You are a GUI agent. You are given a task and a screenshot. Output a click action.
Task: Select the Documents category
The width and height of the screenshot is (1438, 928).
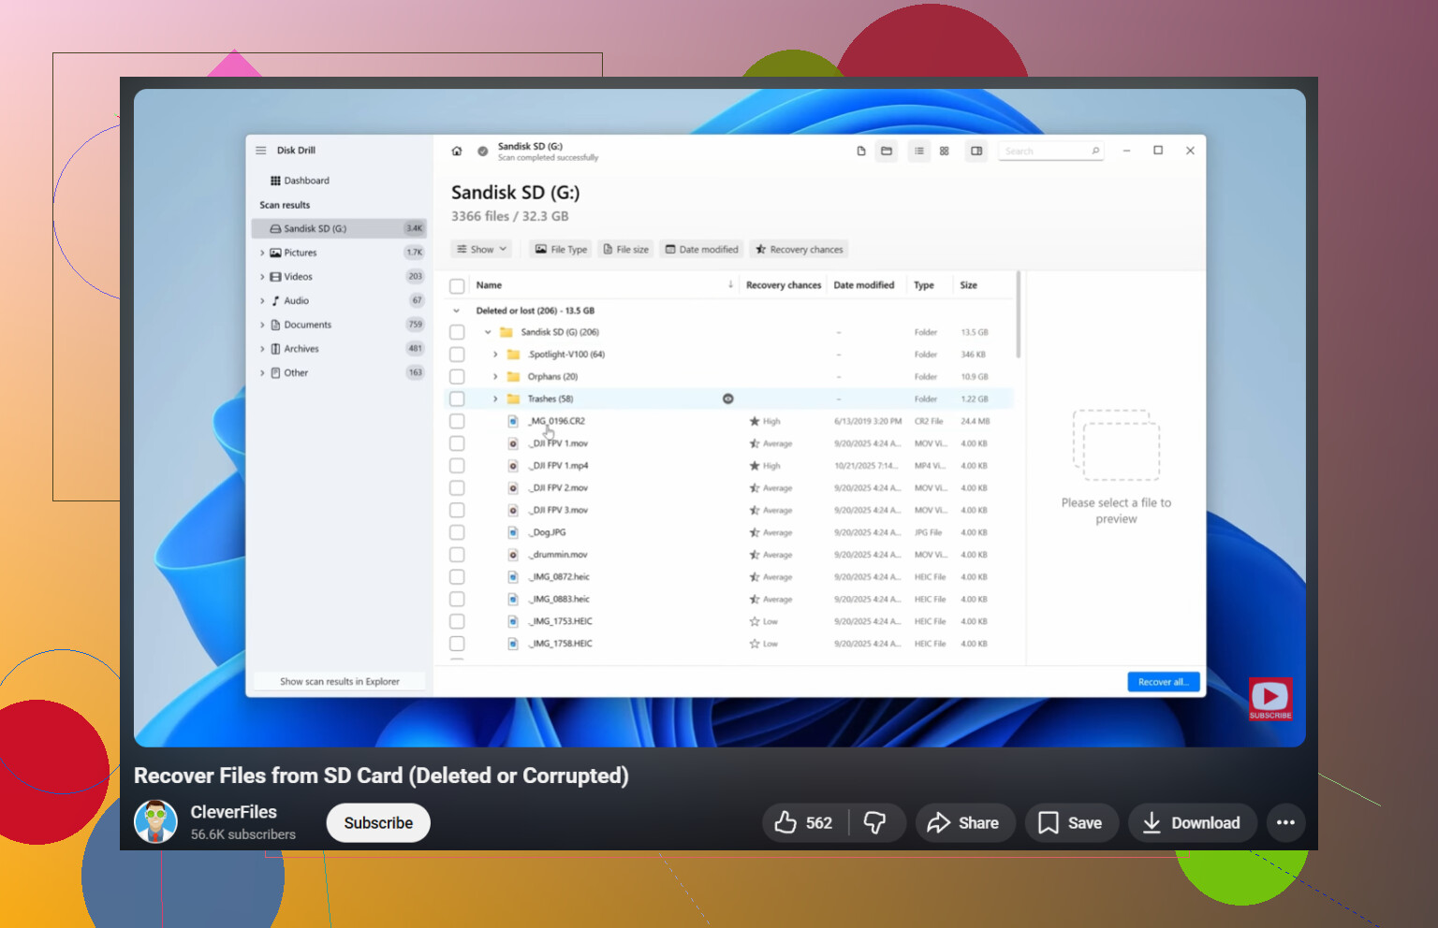click(339, 325)
